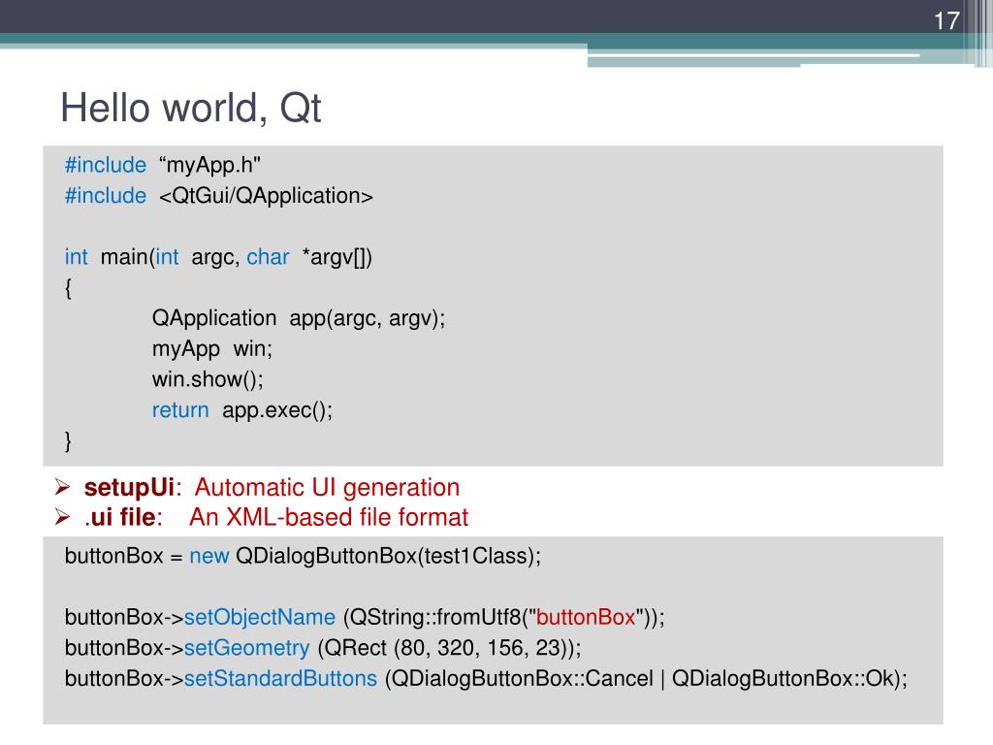Click the arrow bullet beside .ui file
Screen dimensions: 993x745
[x=62, y=517]
